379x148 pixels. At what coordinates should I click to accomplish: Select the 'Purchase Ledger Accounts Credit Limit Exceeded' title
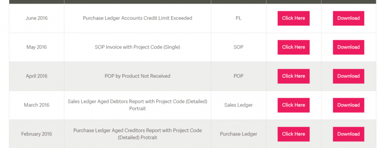click(137, 18)
